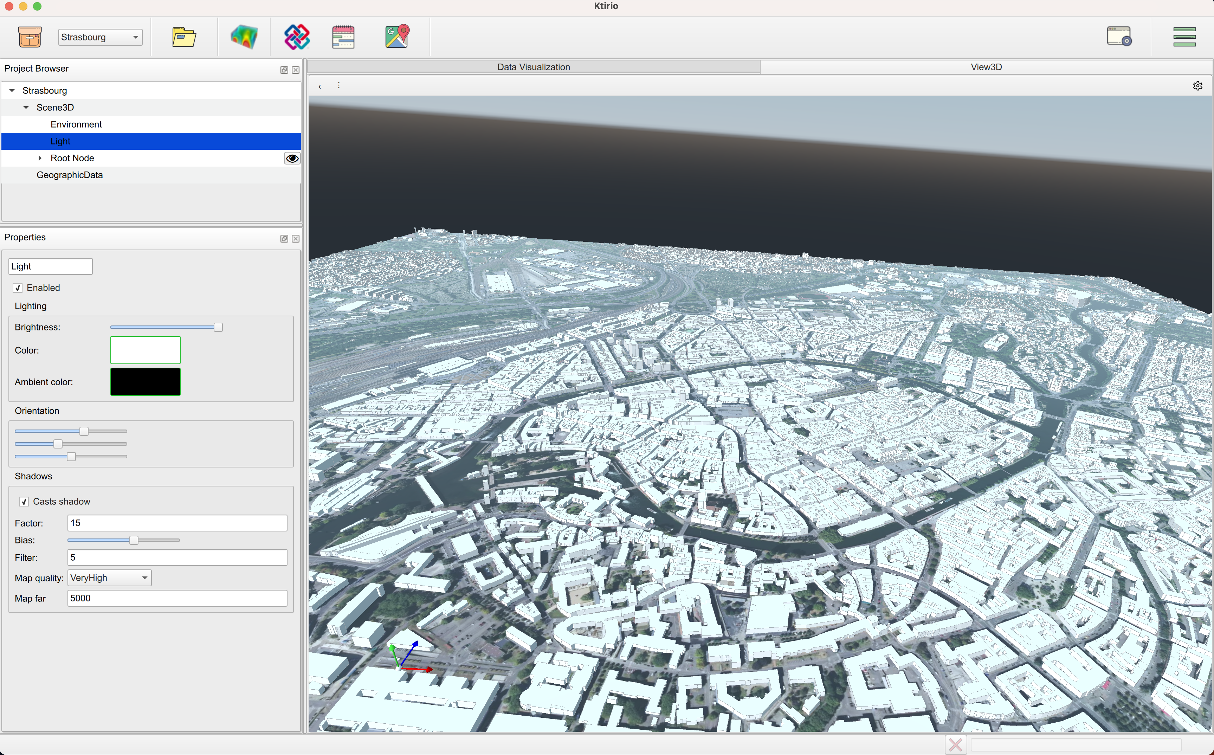Click the Map far input field
1214x755 pixels.
pos(177,599)
